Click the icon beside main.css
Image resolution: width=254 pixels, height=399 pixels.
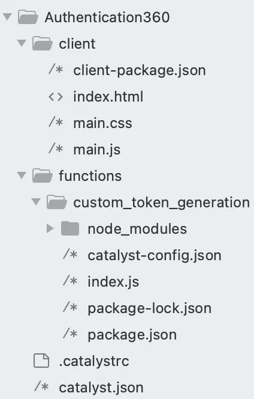click(x=56, y=122)
